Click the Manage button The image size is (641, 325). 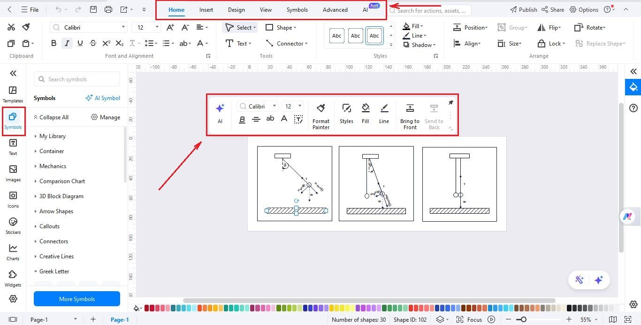pyautogui.click(x=106, y=117)
